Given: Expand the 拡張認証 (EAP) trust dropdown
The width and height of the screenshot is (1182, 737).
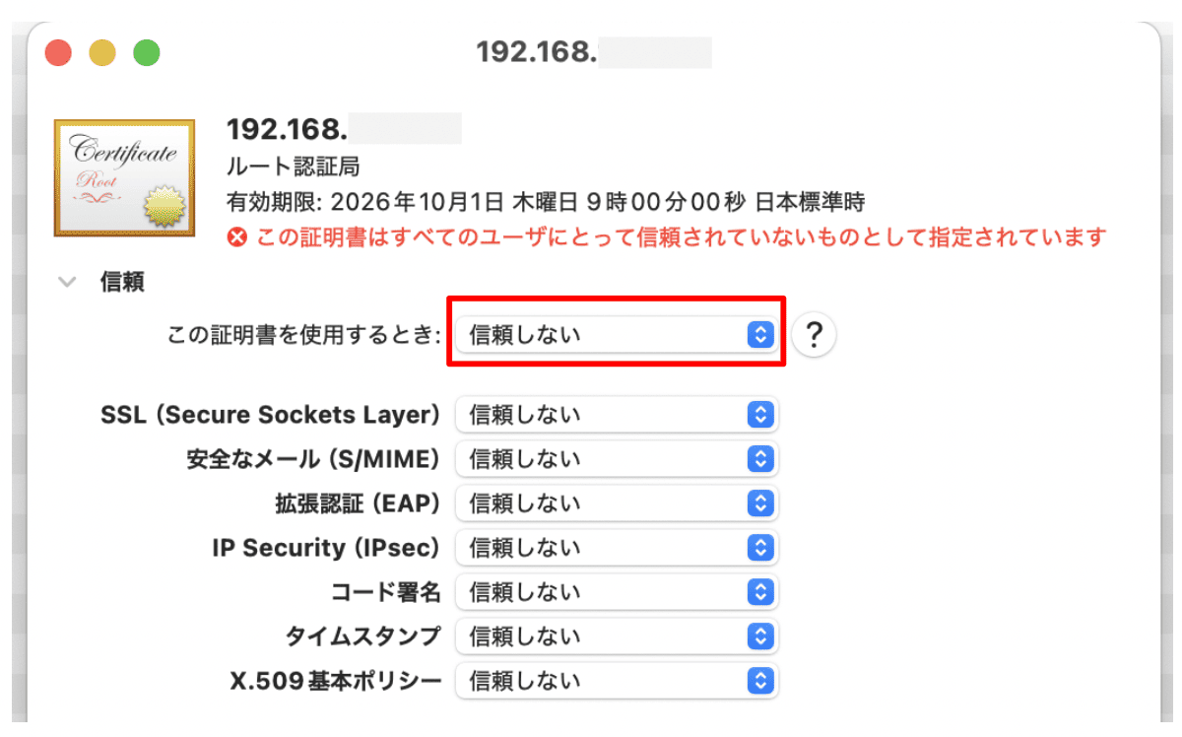Looking at the screenshot, I should click(x=617, y=503).
